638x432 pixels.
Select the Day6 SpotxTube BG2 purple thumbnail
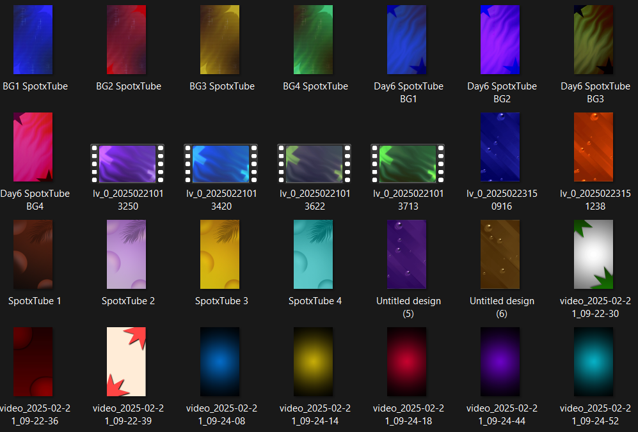point(500,40)
